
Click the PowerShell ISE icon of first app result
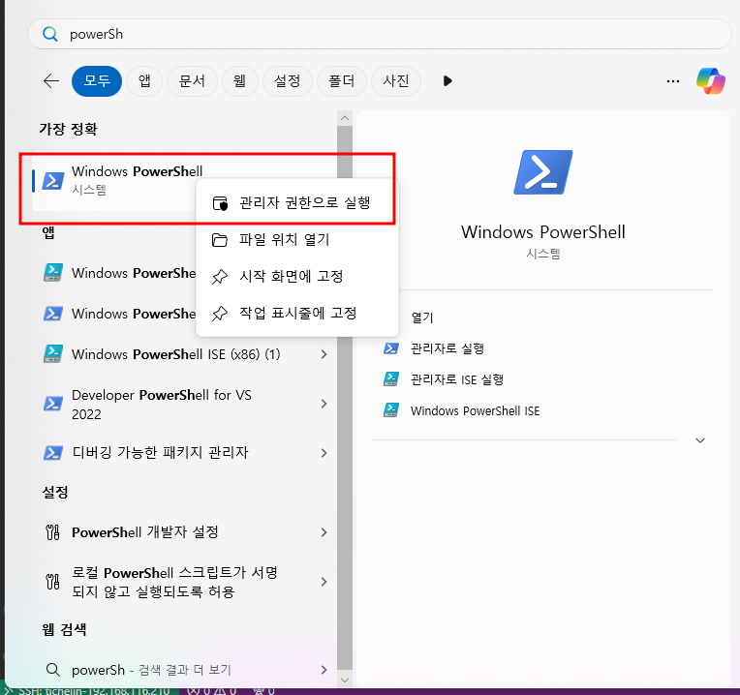click(x=53, y=273)
